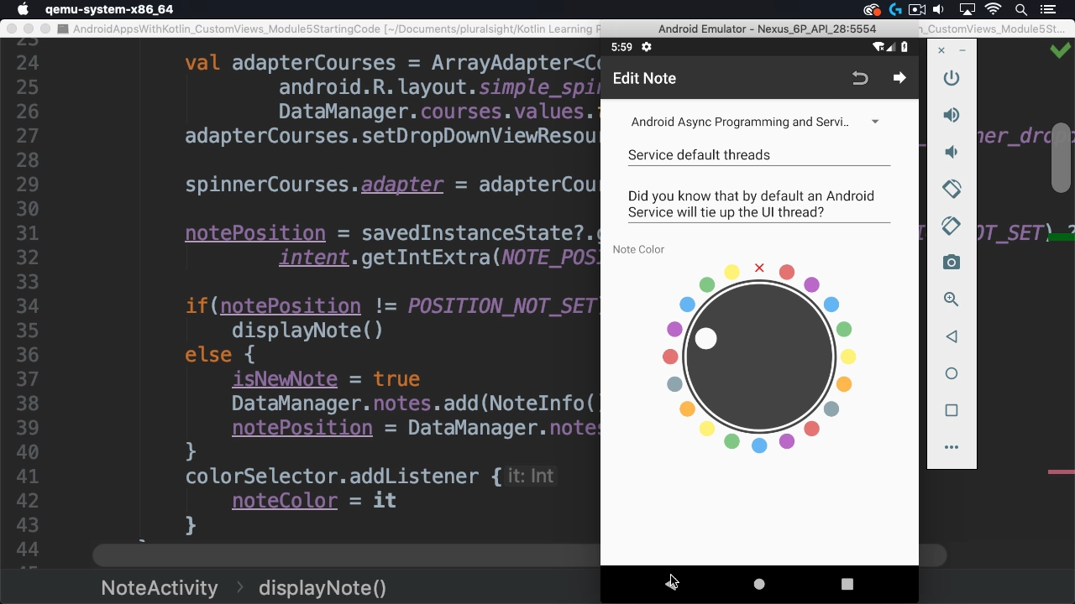Open the Logitech G menu bar icon

click(x=895, y=10)
